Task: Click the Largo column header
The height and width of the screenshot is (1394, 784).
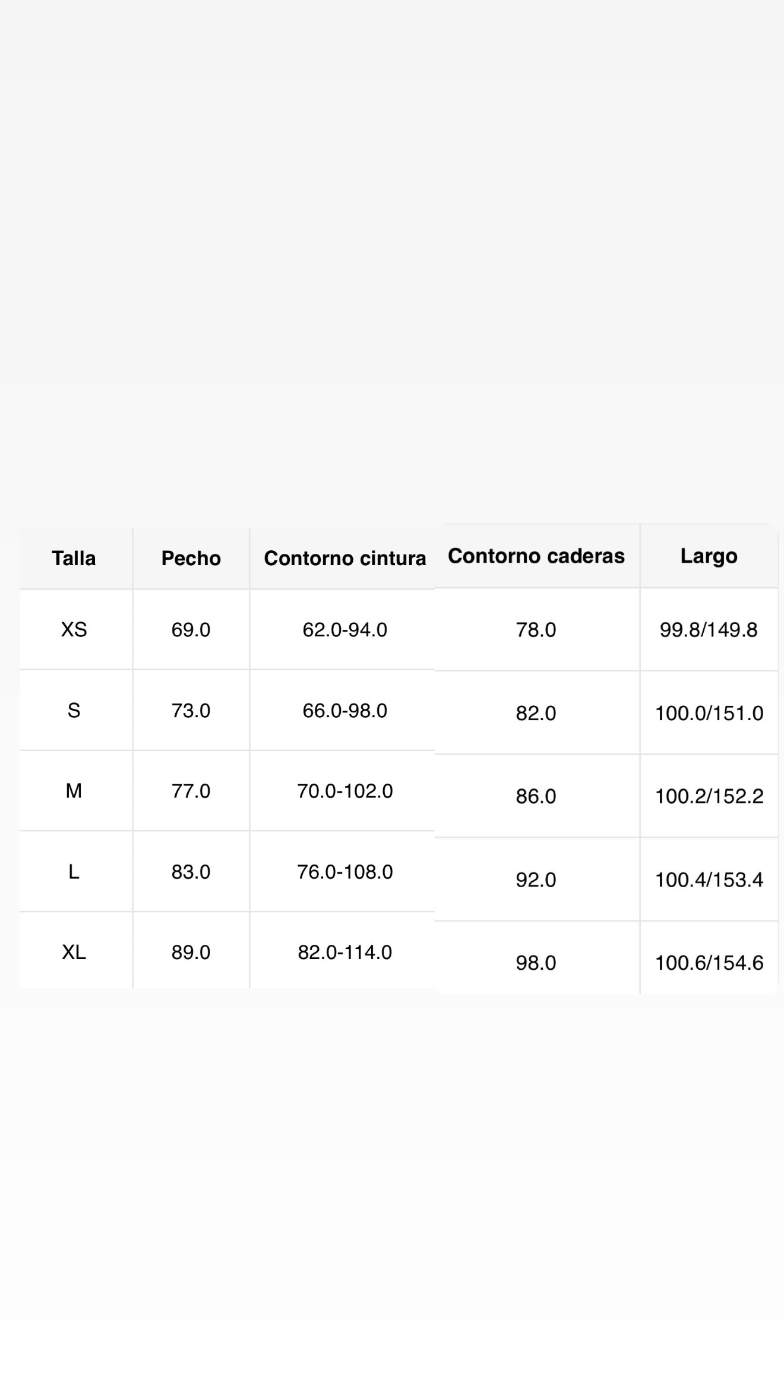Action: coord(709,556)
